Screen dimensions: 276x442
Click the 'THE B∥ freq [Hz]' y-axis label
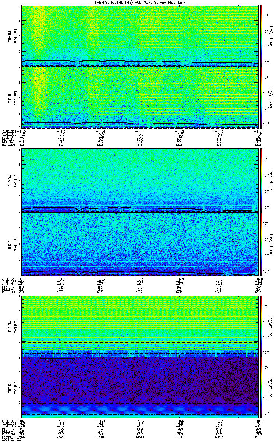point(12,388)
